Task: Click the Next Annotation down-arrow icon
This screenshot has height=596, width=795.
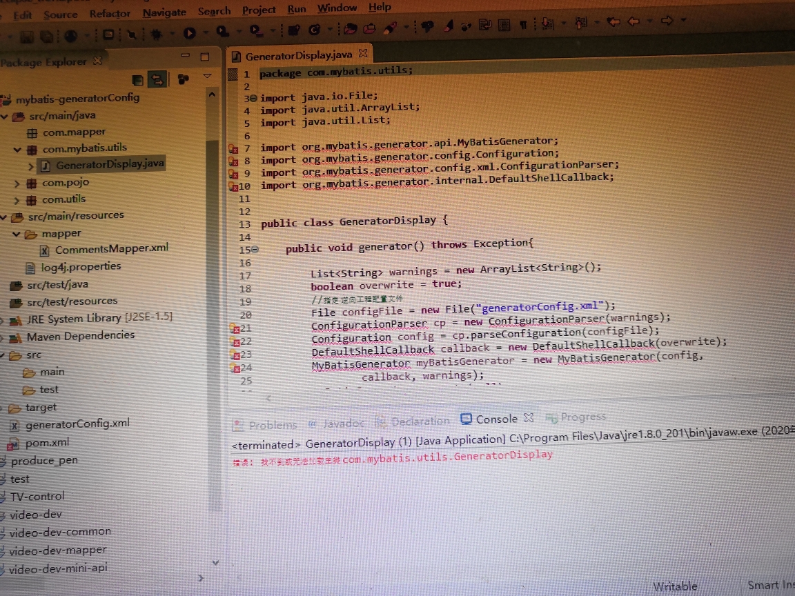Action: tap(547, 23)
